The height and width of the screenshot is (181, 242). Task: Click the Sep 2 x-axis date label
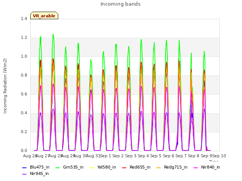[x=118, y=156]
